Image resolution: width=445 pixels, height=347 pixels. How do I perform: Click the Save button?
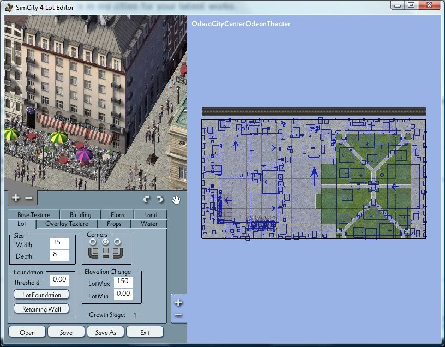66,332
